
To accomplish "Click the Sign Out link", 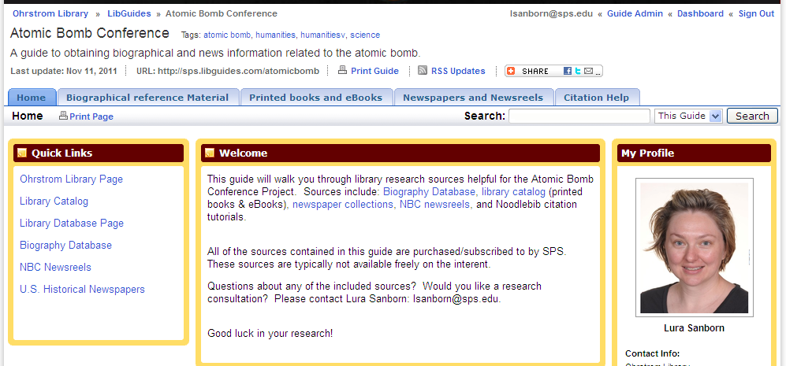I will point(756,13).
